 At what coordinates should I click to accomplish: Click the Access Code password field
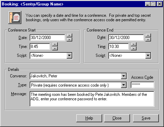142,85
